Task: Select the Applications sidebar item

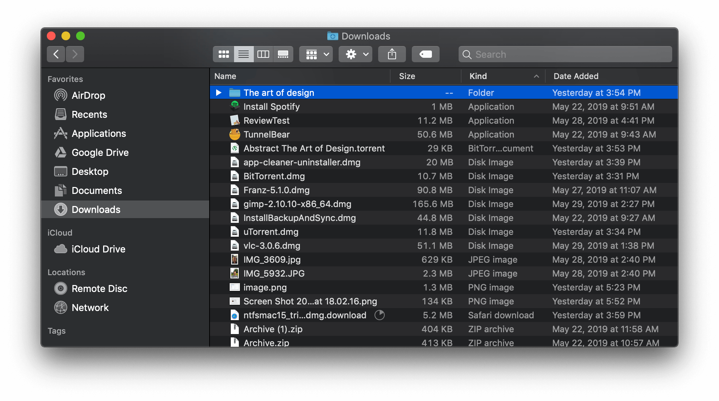Action: [x=98, y=133]
